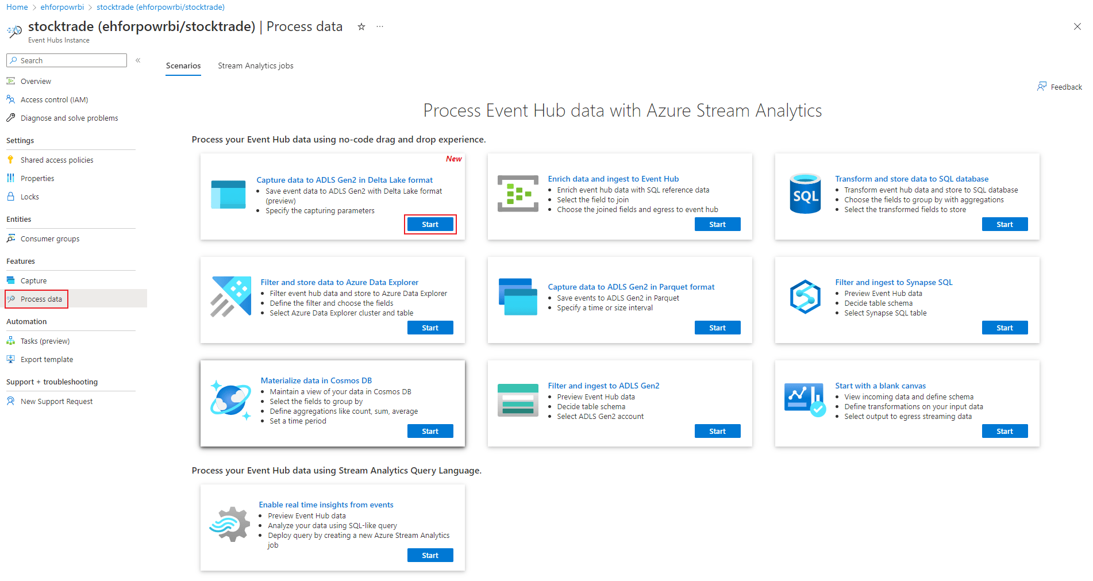View the Properties settings
Viewport: 1093px width, 581px height.
click(37, 178)
